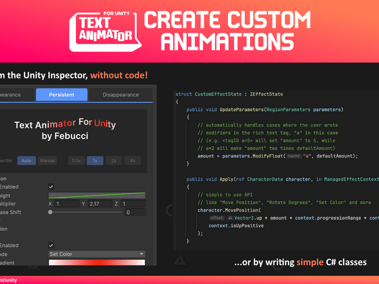Select the Auto typewriter mode button
Viewport: 379px width, 284px height.
(27, 160)
